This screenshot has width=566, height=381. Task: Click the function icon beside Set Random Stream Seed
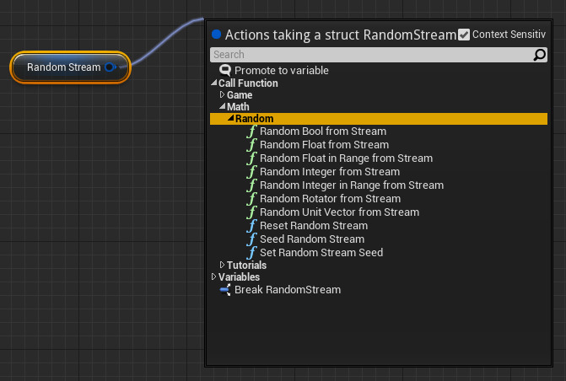(x=251, y=253)
